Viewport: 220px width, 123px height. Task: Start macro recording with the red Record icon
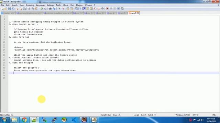(x=107, y=9)
